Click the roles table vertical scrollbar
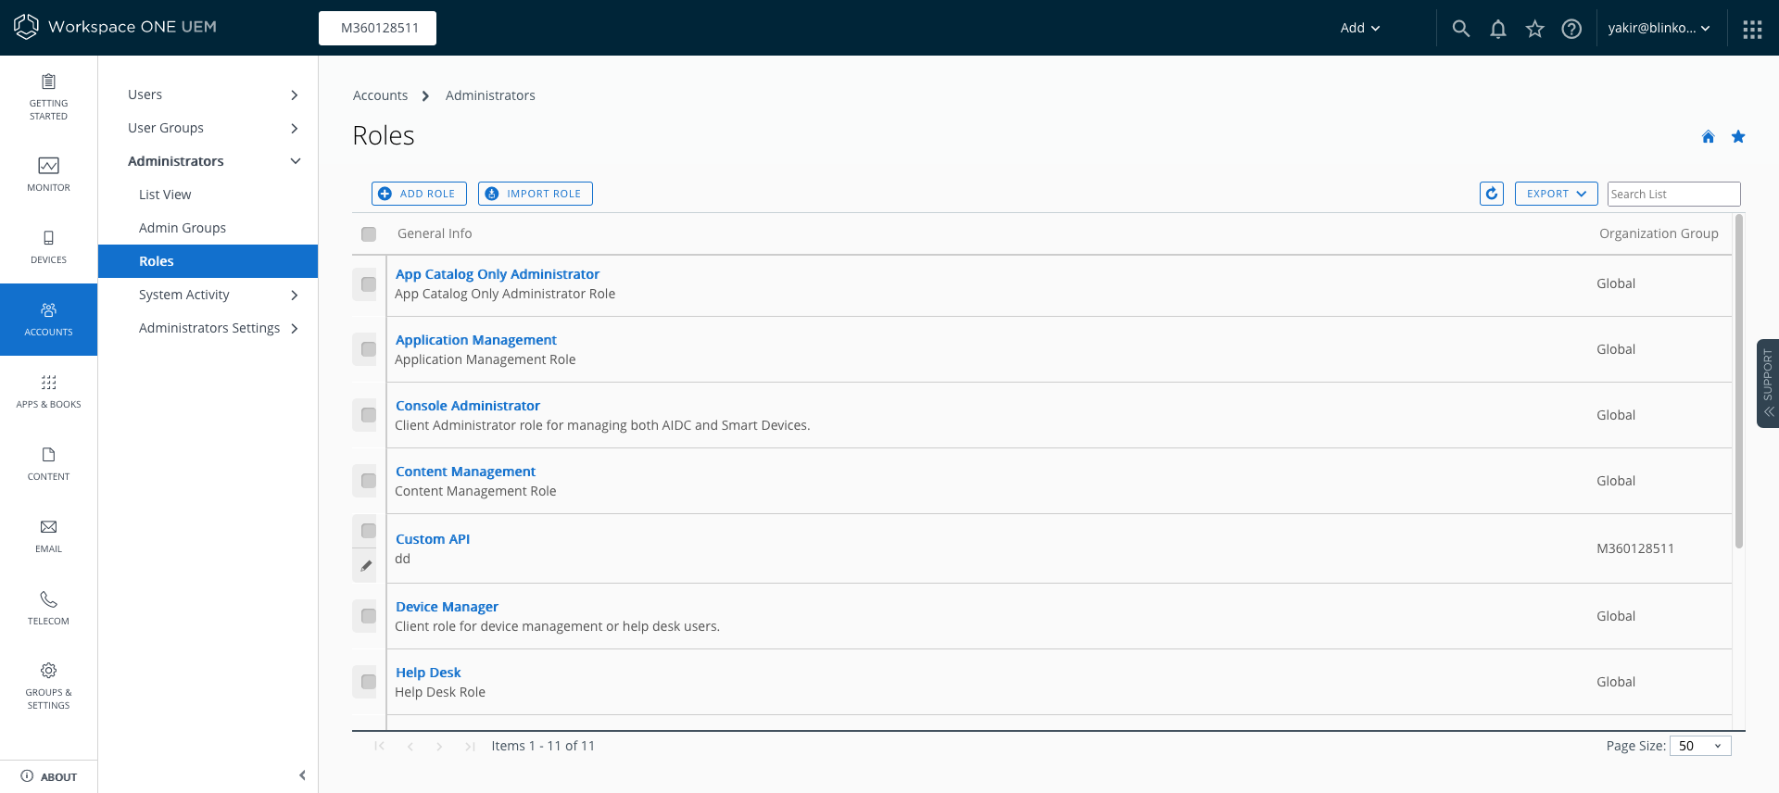Image resolution: width=1779 pixels, height=793 pixels. point(1739,381)
